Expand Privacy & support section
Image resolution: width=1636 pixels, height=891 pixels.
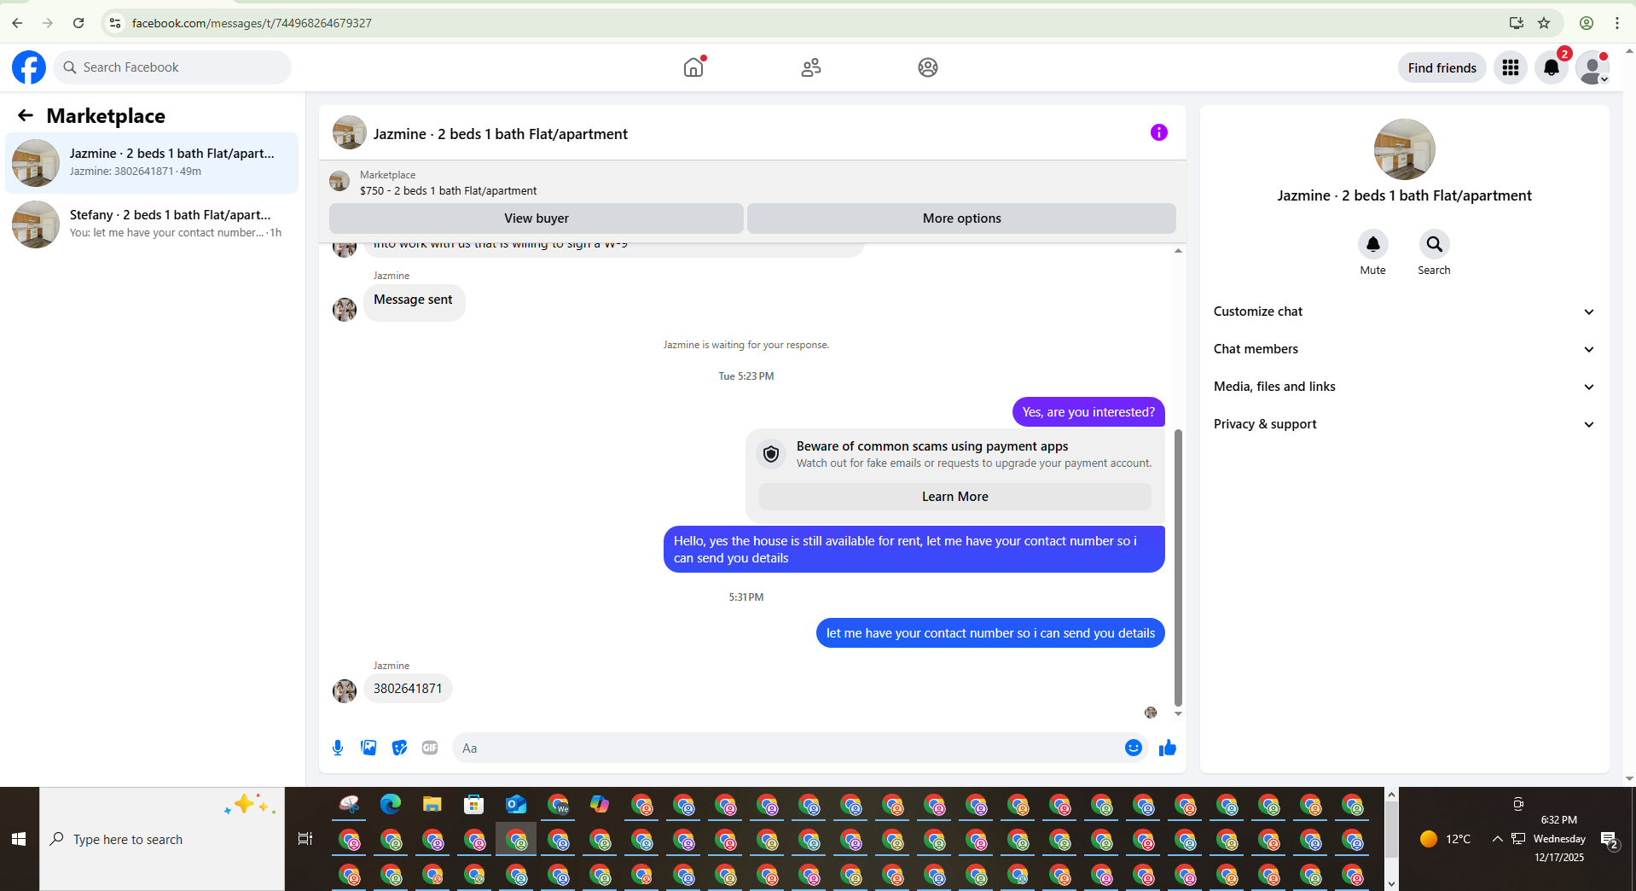1404,424
